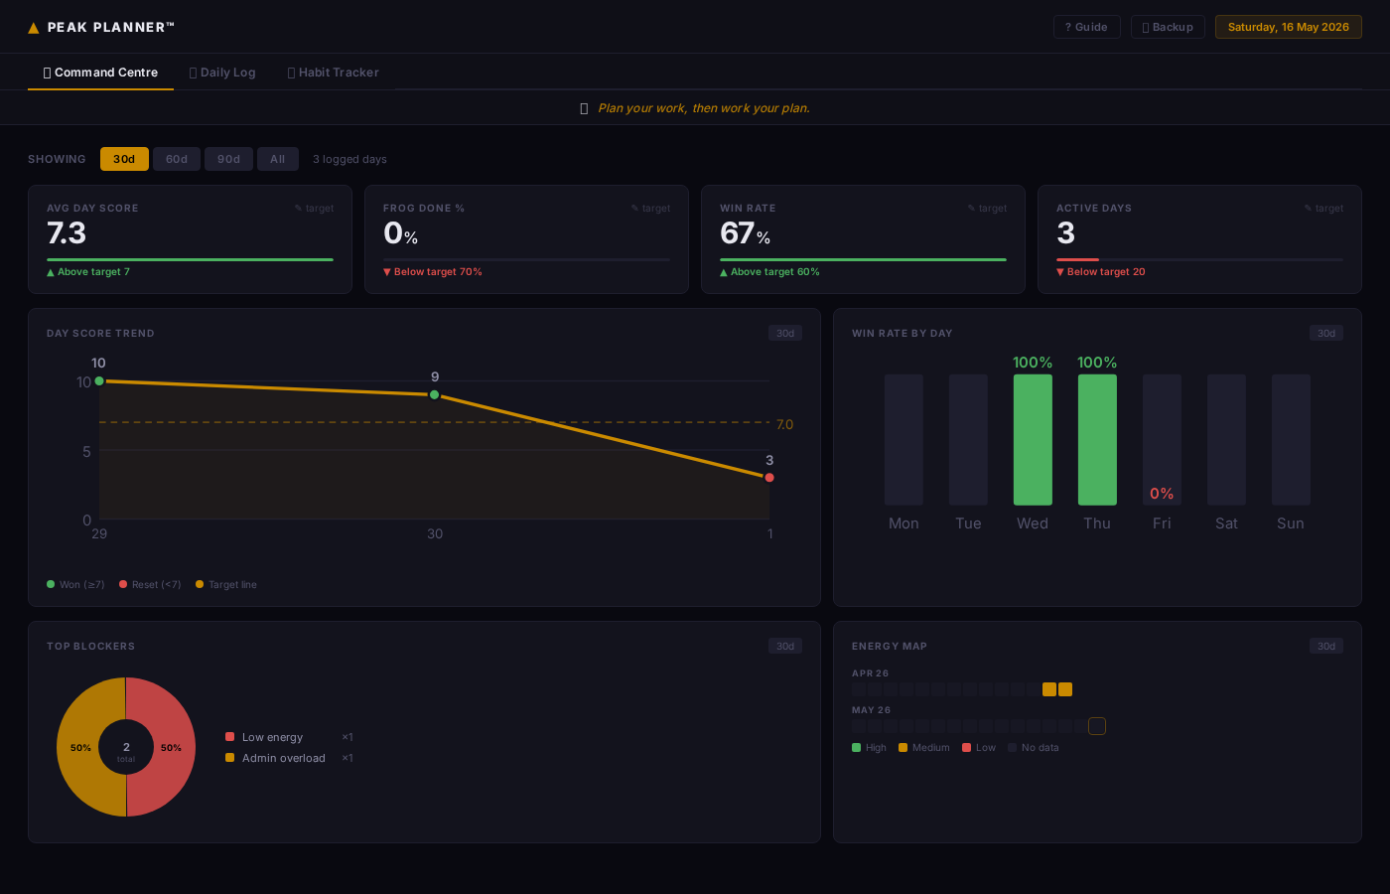Click the 'Below target 70%' status text
This screenshot has width=1390, height=894.
click(x=433, y=272)
